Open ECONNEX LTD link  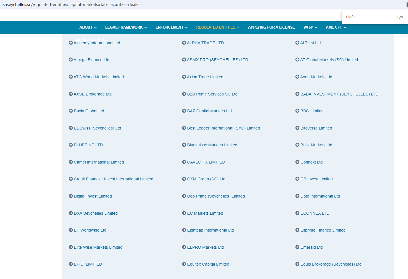[315, 213]
